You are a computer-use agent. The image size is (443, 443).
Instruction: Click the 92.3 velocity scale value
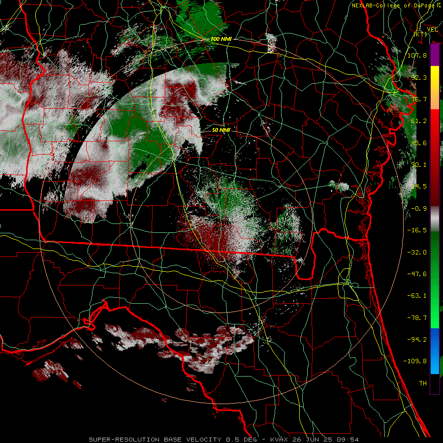pos(419,77)
